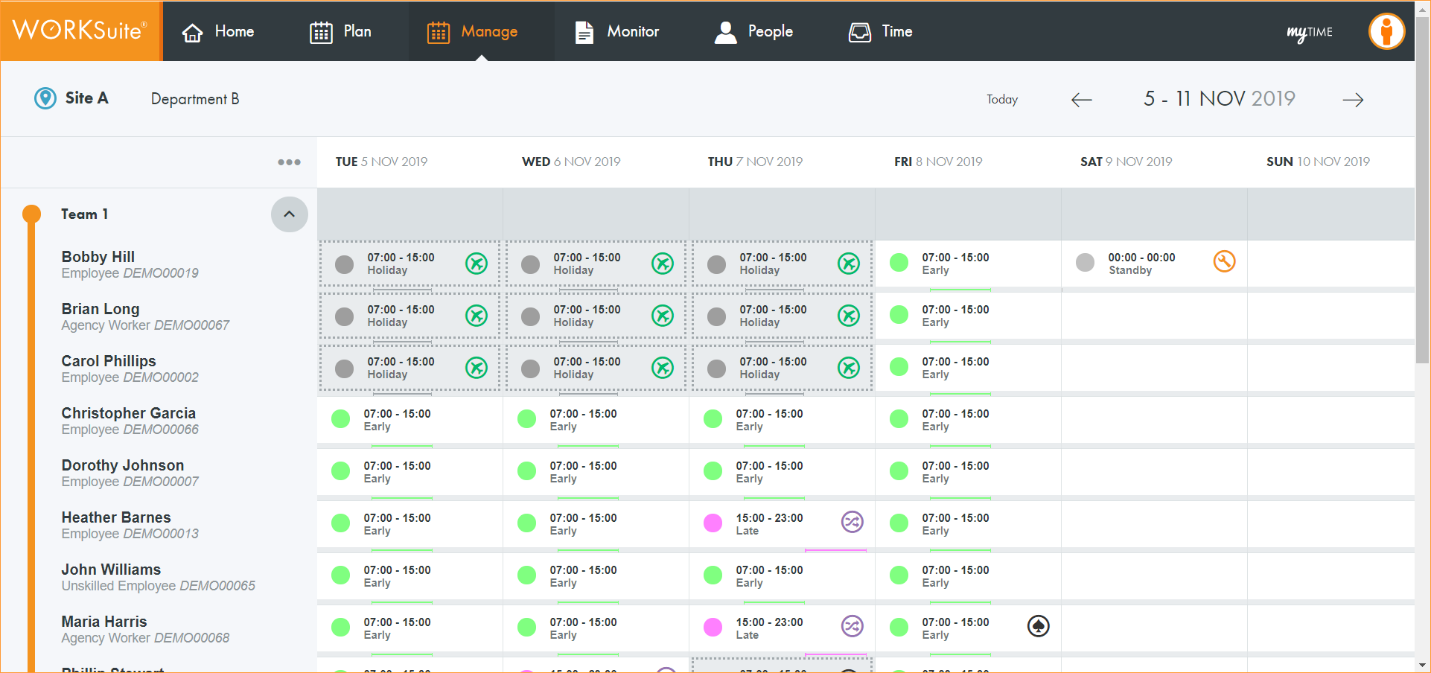Click the shift swap icon on Heather Barnes' Thursday Late shift
1431x673 pixels.
852,522
